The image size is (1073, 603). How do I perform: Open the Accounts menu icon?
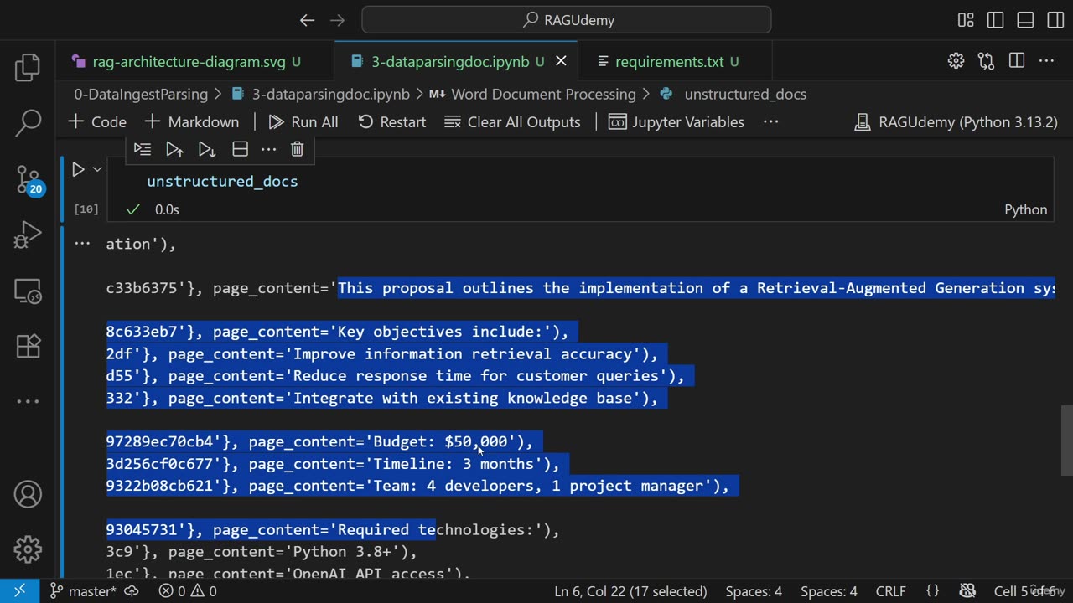28,494
